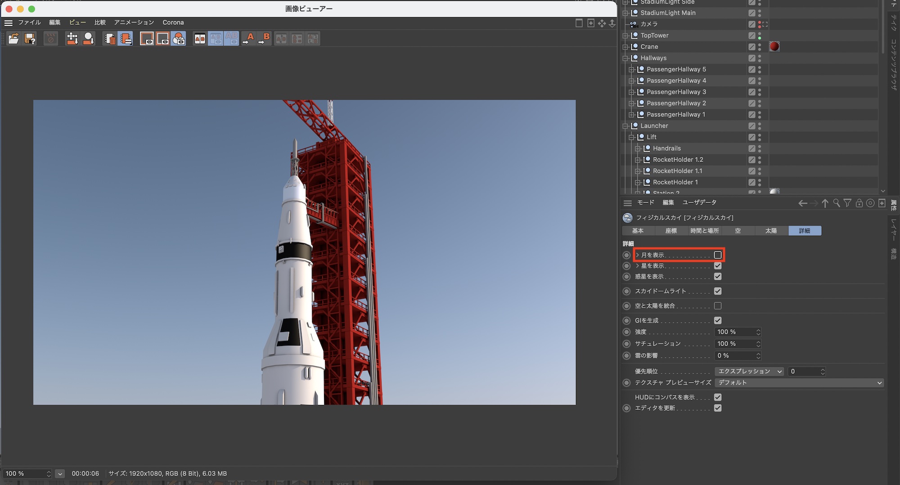900x485 pixels.
Task: Uncheck the スカイドームライト checkbox
Action: [x=718, y=291]
